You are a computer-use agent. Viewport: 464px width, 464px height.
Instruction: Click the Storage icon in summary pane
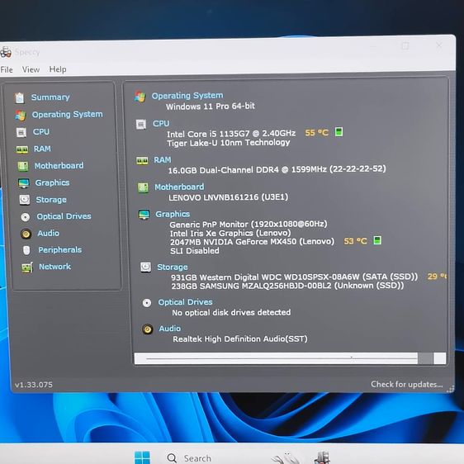click(145, 268)
